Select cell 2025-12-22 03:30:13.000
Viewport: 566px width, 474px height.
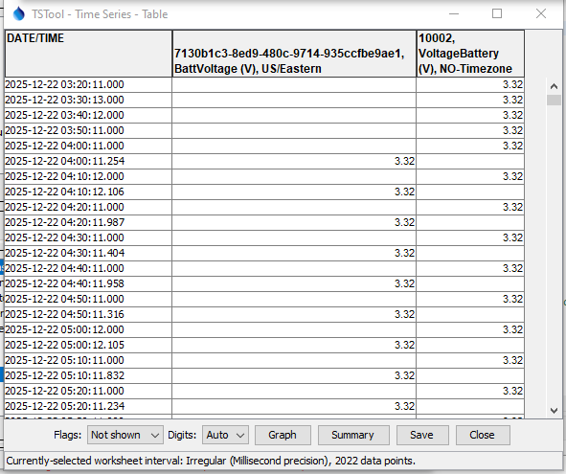(88, 100)
